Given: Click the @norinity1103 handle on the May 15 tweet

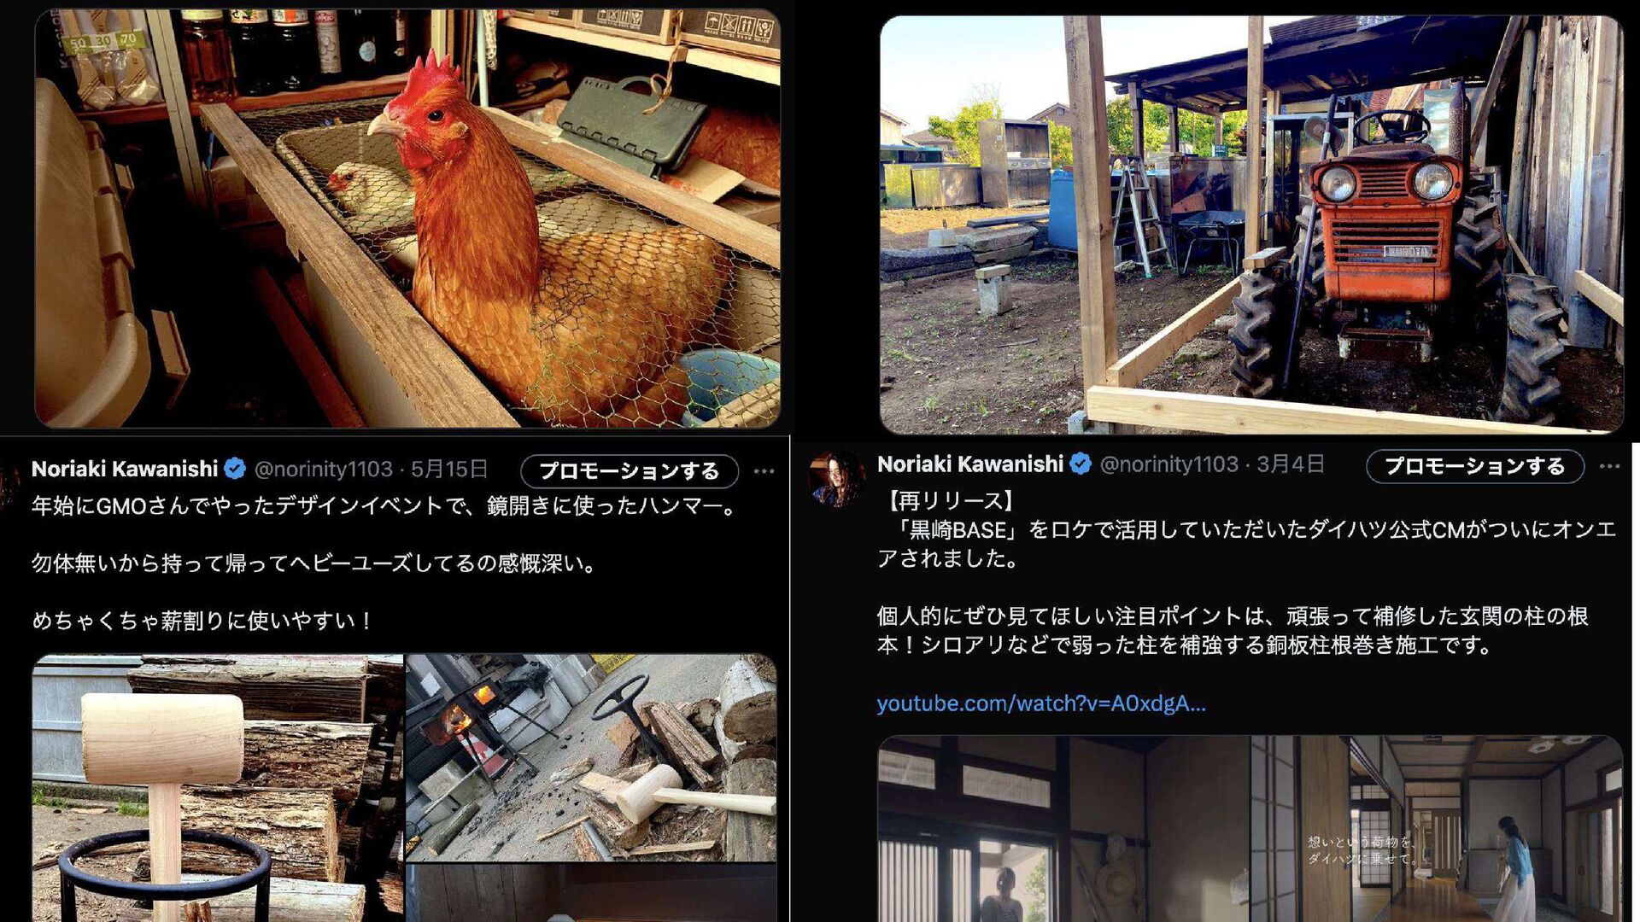Looking at the screenshot, I should pos(324,470).
